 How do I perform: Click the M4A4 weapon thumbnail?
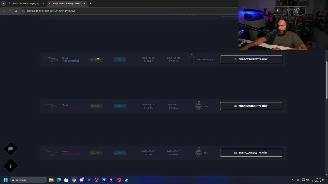coord(51,153)
